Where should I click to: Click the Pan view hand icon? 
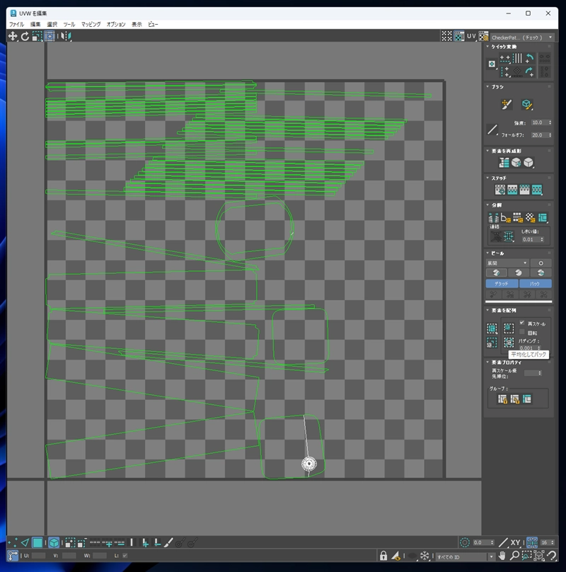click(502, 556)
